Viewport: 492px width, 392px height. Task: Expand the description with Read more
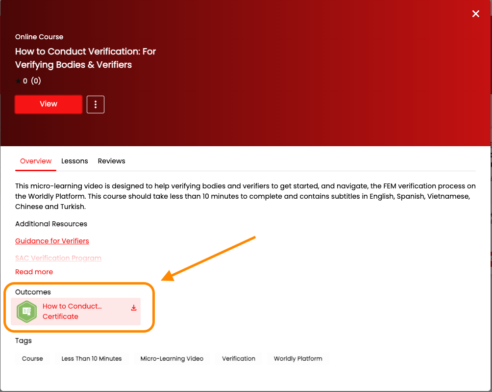click(x=34, y=272)
